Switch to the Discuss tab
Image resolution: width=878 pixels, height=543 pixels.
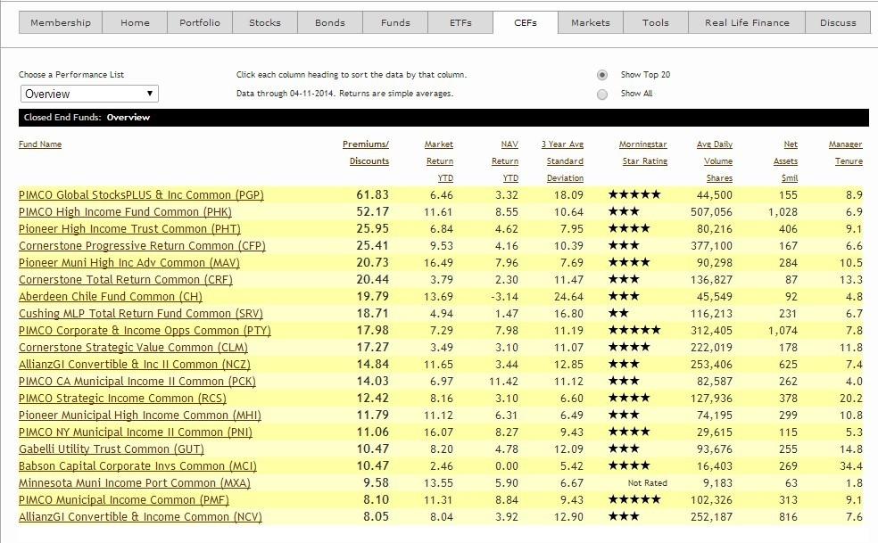(x=838, y=23)
